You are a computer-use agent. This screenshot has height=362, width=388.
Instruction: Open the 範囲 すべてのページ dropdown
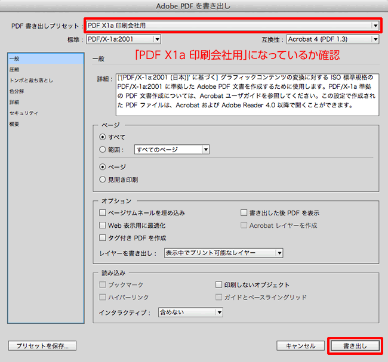[x=172, y=149]
